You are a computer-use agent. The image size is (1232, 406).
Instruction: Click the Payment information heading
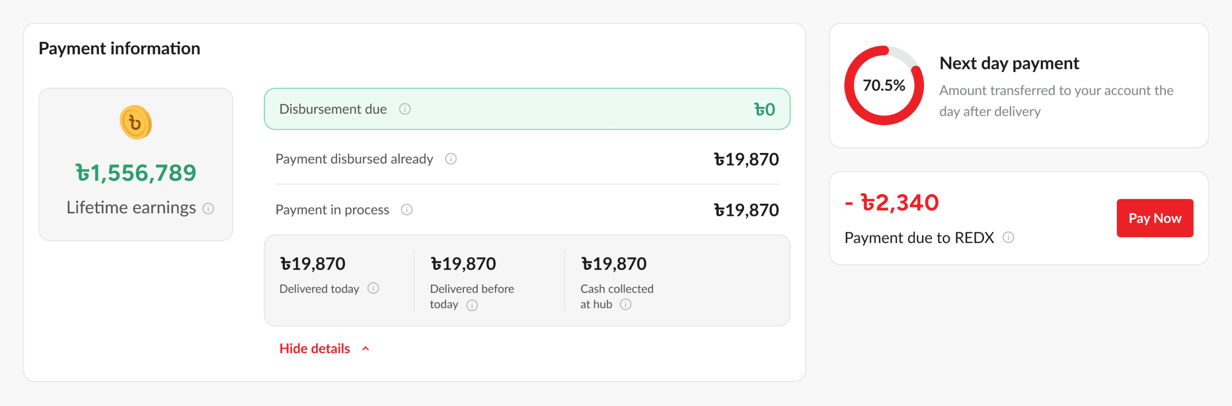(120, 48)
